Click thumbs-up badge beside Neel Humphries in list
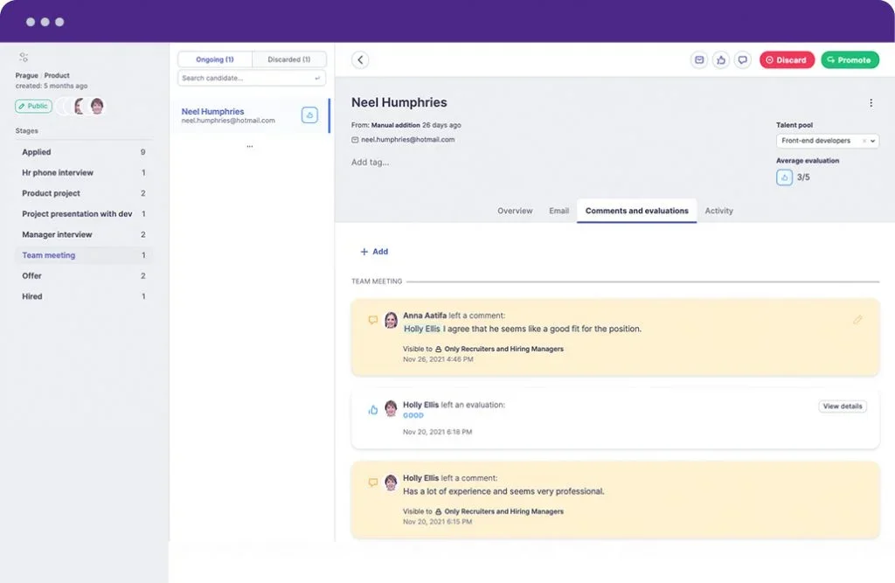The image size is (895, 583). 309,115
